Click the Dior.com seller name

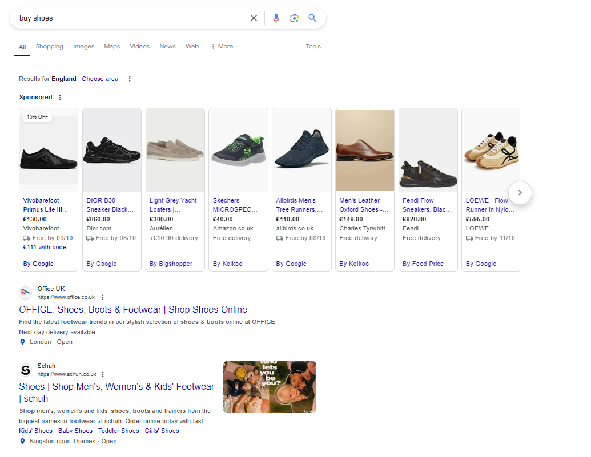(99, 228)
